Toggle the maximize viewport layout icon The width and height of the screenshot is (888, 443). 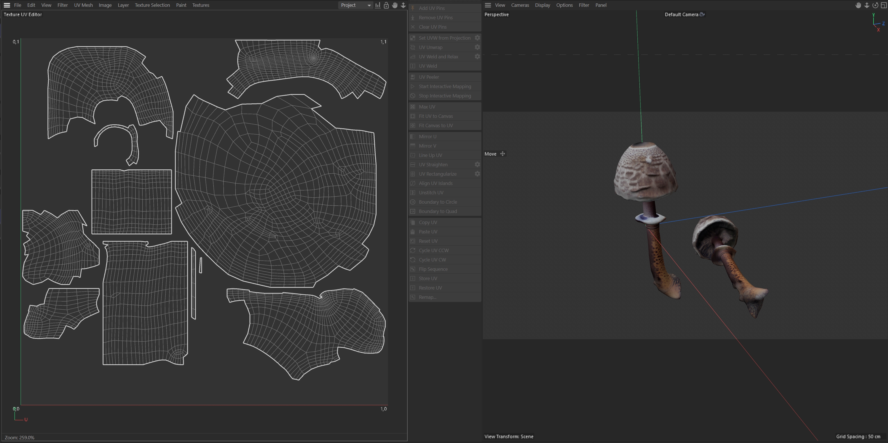(x=883, y=5)
